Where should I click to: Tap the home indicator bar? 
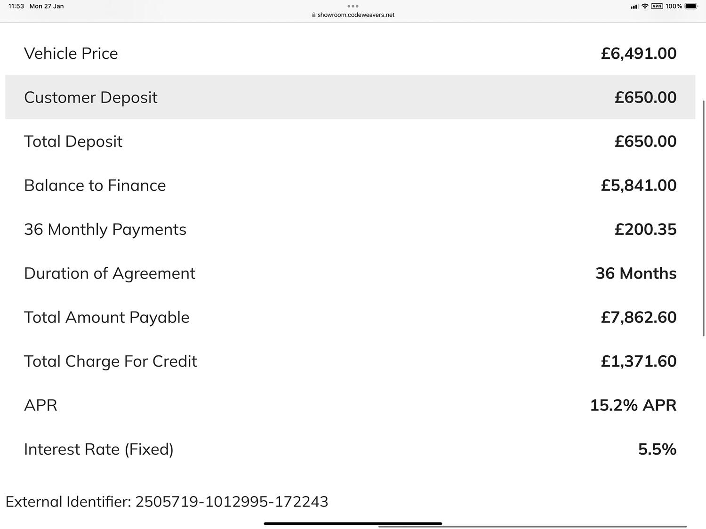click(x=353, y=523)
